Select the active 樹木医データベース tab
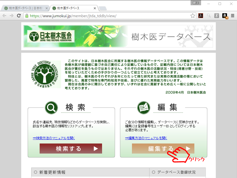Image resolution: width=237 pixels, height=178 pixels. click(x=74, y=8)
